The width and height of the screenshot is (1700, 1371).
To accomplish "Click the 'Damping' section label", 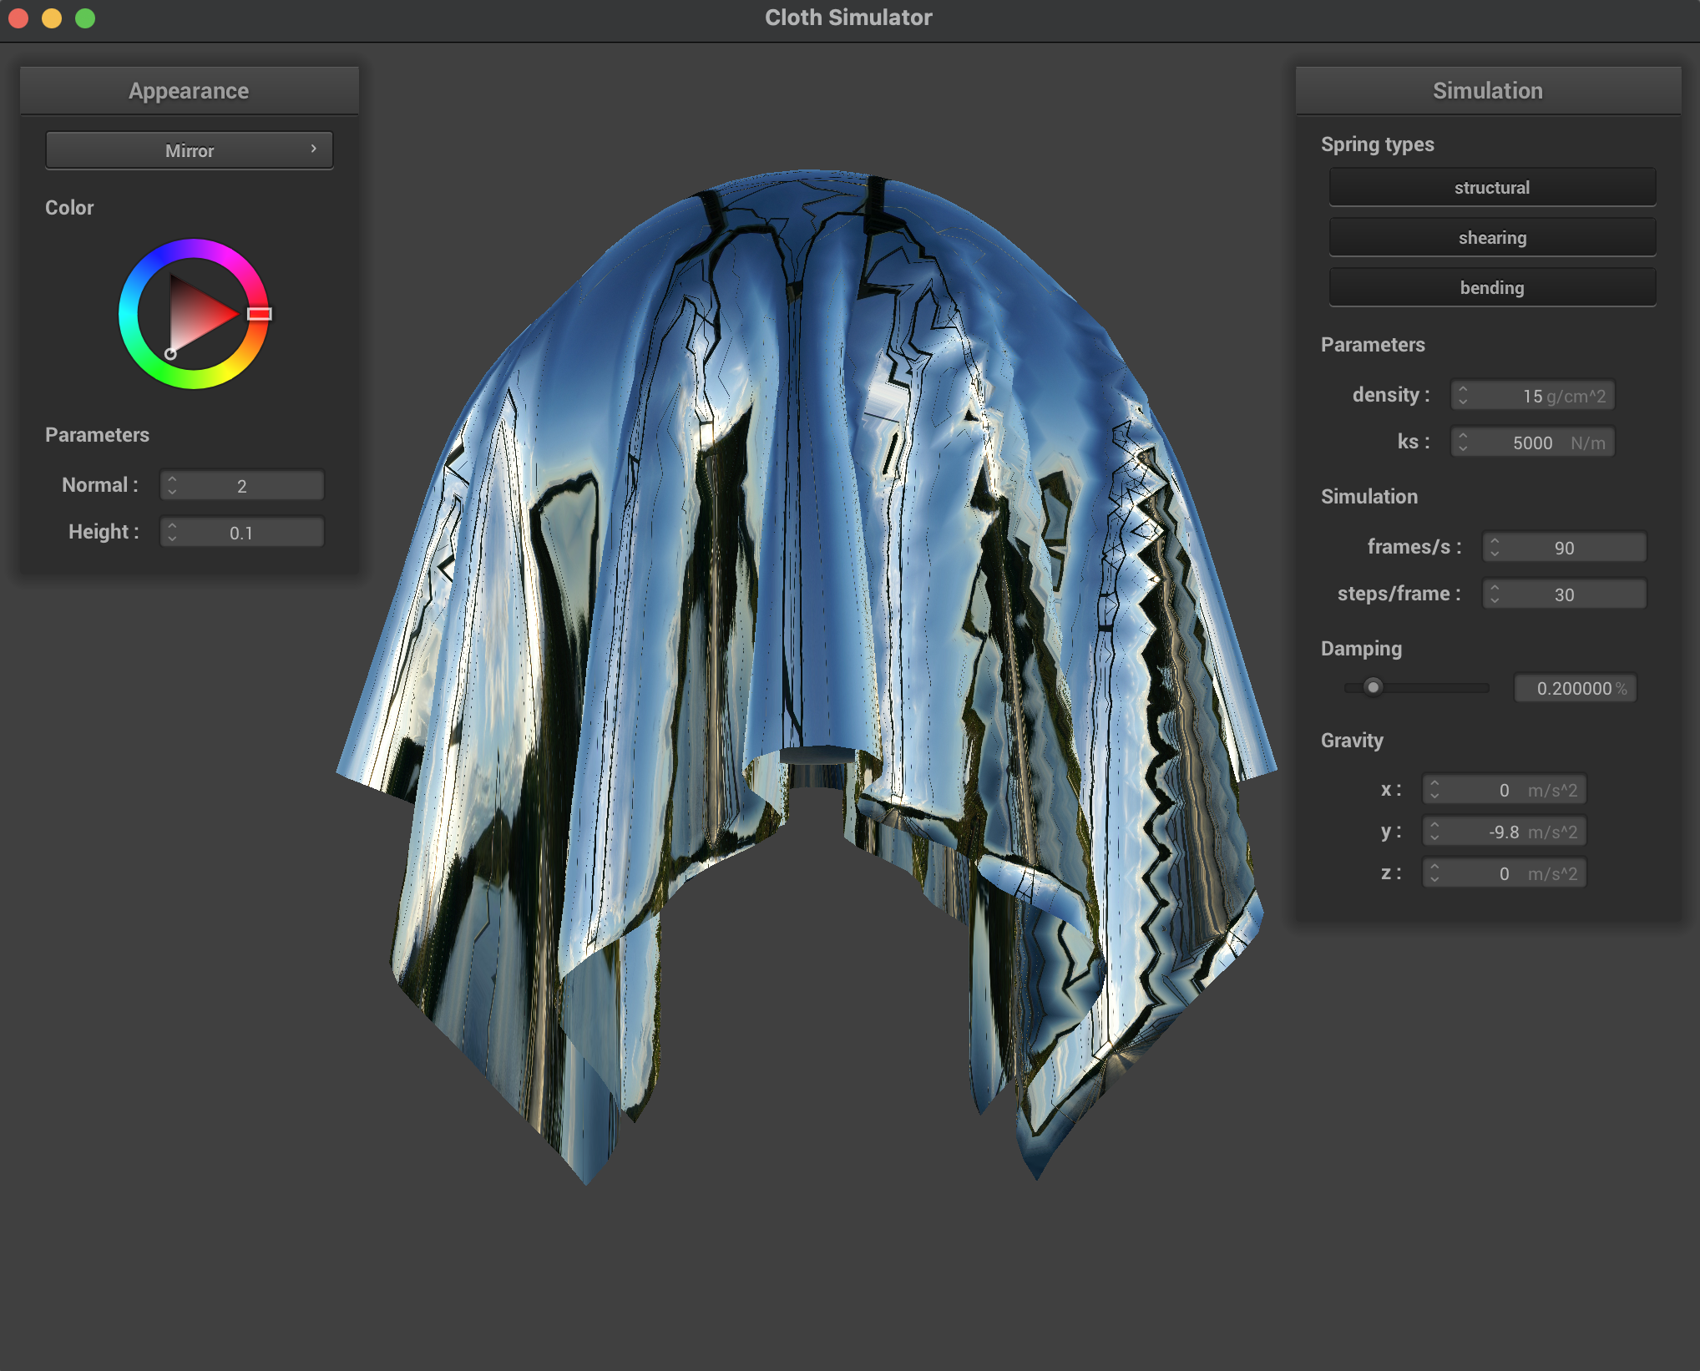I will pyautogui.click(x=1361, y=648).
